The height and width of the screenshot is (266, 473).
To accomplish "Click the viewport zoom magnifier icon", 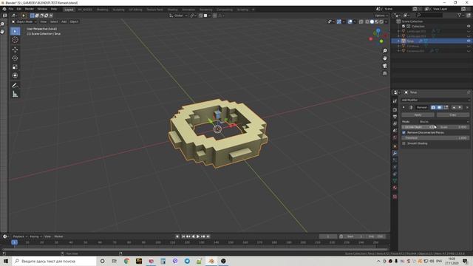I will 384,51.
